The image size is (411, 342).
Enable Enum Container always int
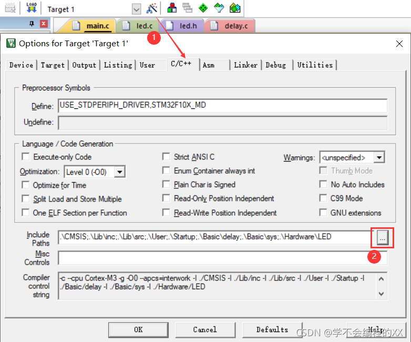[x=166, y=170]
